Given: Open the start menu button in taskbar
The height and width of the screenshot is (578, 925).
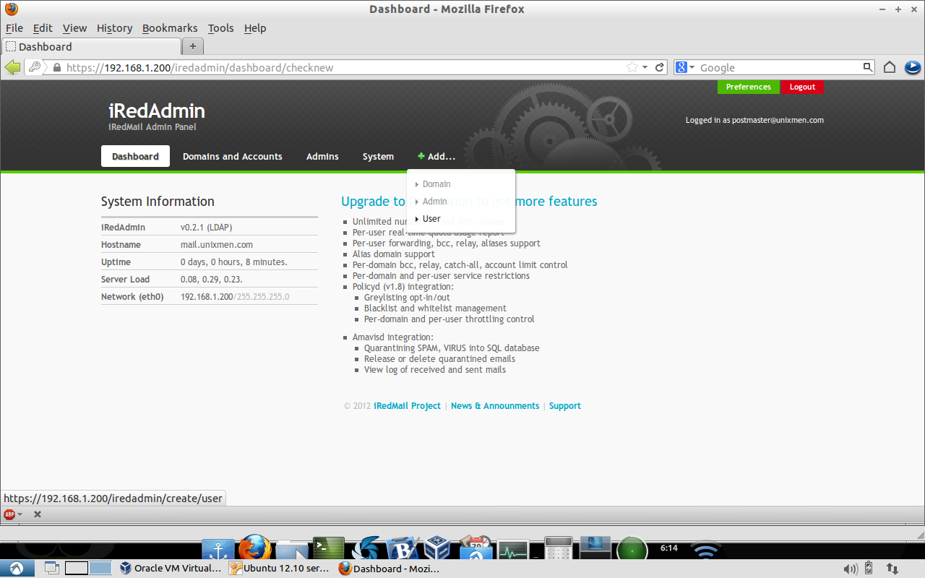Looking at the screenshot, I should (16, 568).
